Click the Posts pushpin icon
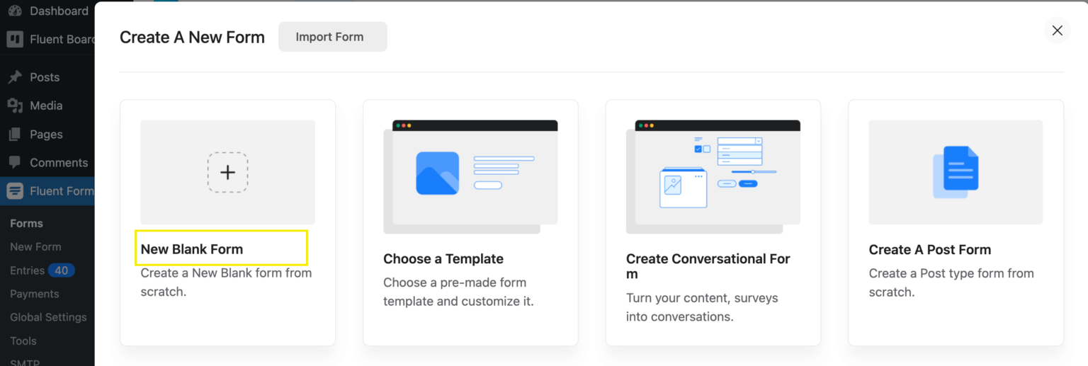This screenshot has height=366, width=1088. tap(15, 77)
